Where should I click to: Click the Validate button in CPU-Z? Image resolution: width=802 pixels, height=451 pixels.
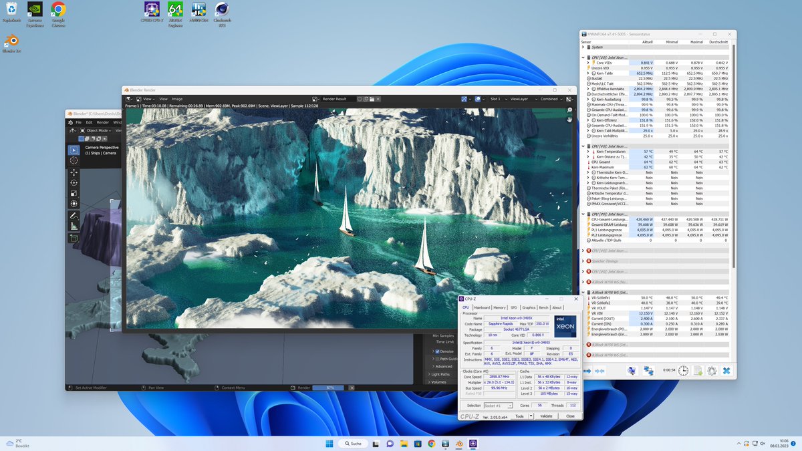[546, 416]
